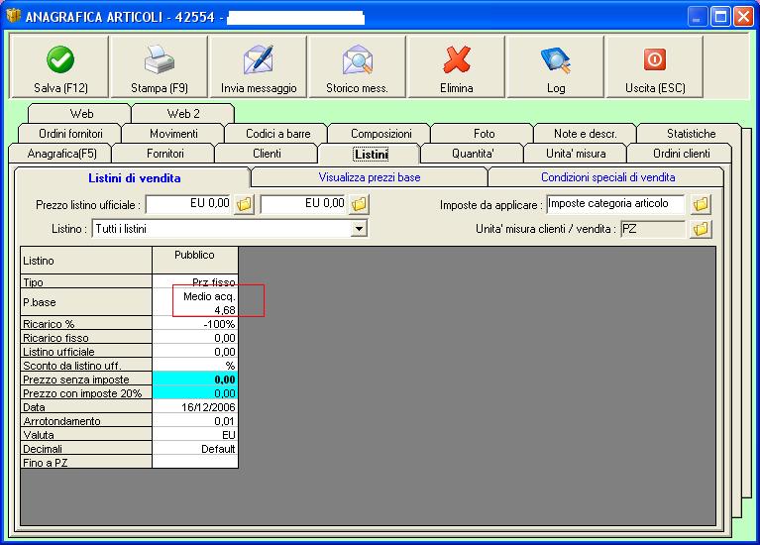Select the Decimali Default cell
Image resolution: width=760 pixels, height=545 pixels.
click(x=195, y=449)
